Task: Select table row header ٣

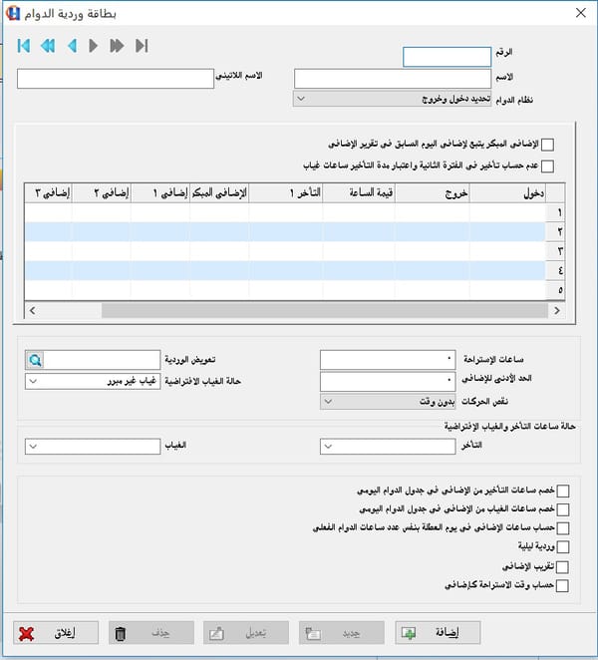Action: point(555,251)
